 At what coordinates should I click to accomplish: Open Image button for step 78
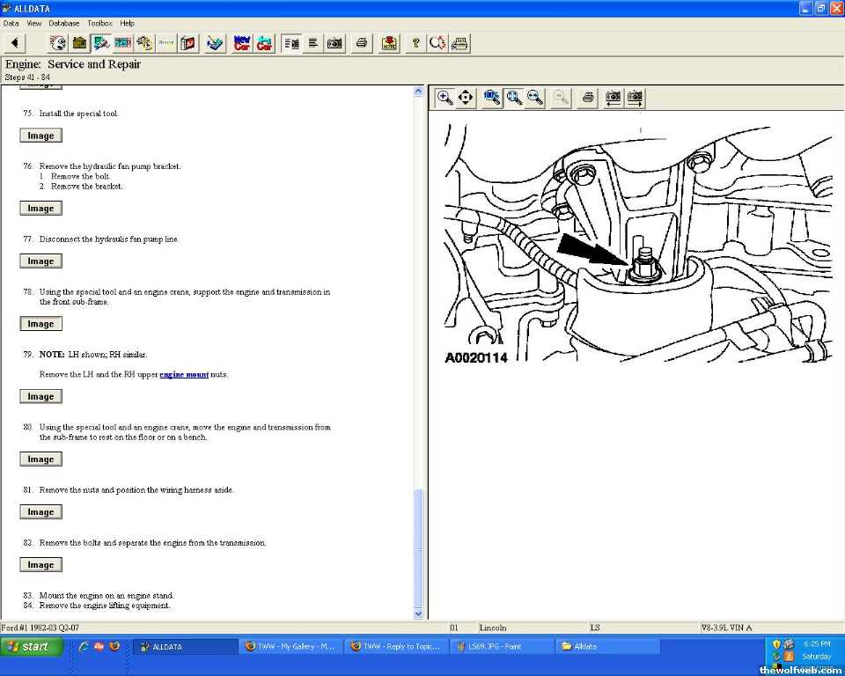[40, 324]
